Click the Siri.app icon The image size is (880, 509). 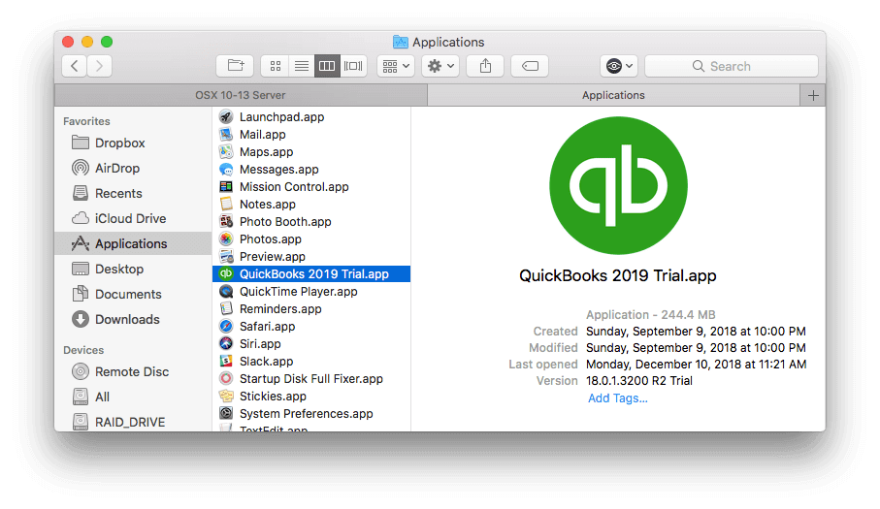[x=226, y=343]
